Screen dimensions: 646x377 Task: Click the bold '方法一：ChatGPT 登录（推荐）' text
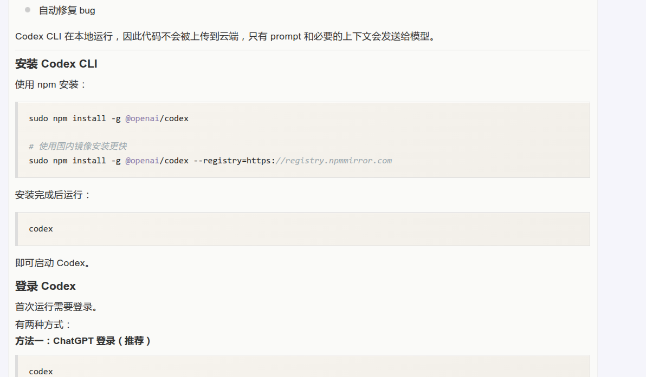tap(83, 341)
